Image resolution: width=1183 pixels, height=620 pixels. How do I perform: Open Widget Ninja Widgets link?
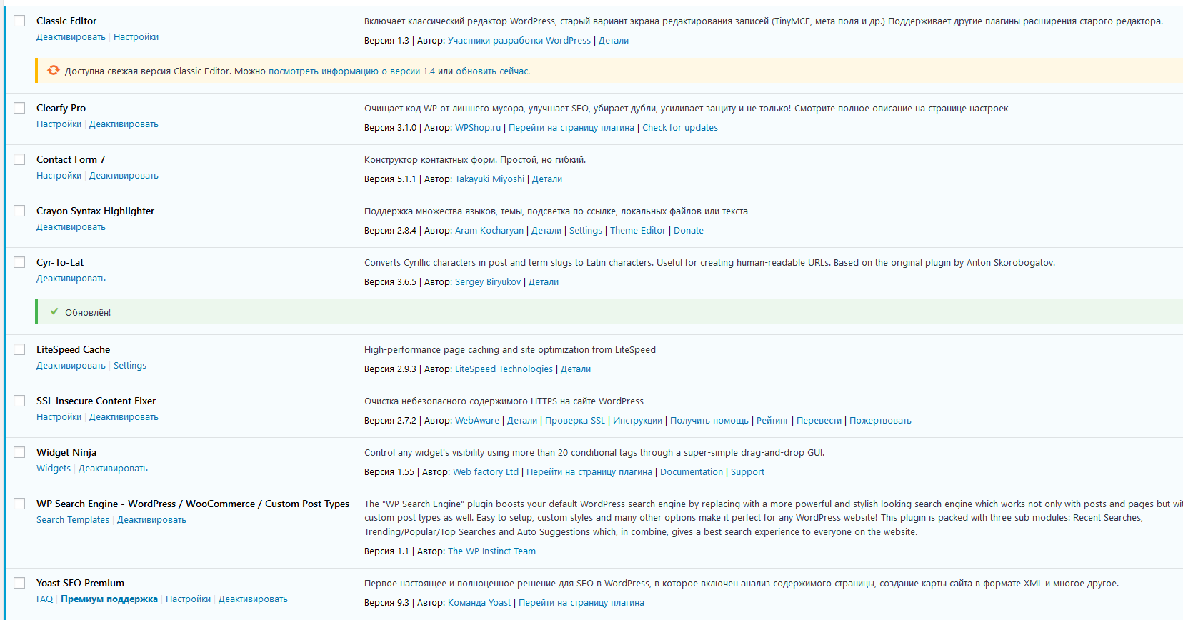click(x=54, y=469)
